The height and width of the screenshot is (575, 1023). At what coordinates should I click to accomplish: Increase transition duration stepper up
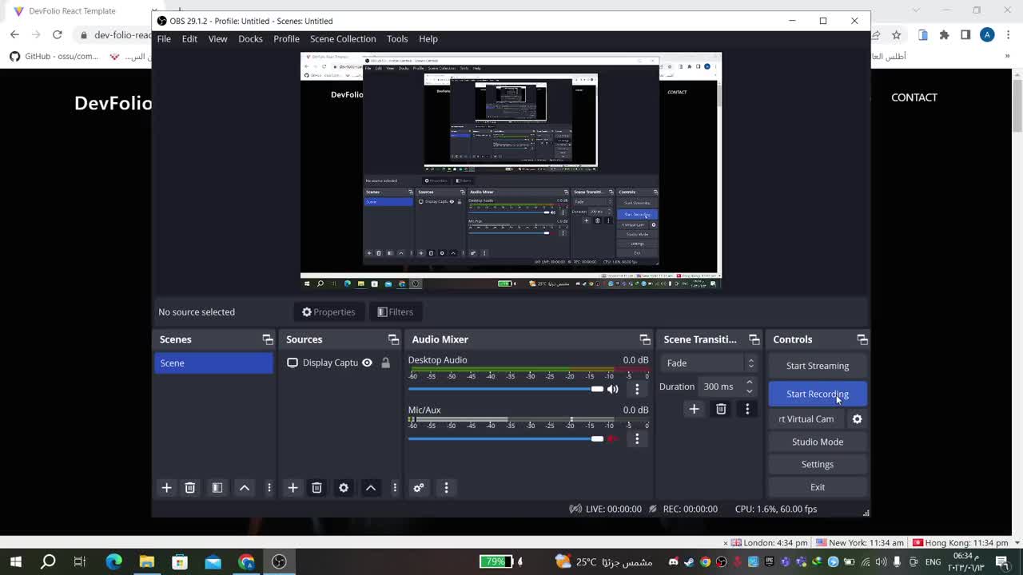749,382
